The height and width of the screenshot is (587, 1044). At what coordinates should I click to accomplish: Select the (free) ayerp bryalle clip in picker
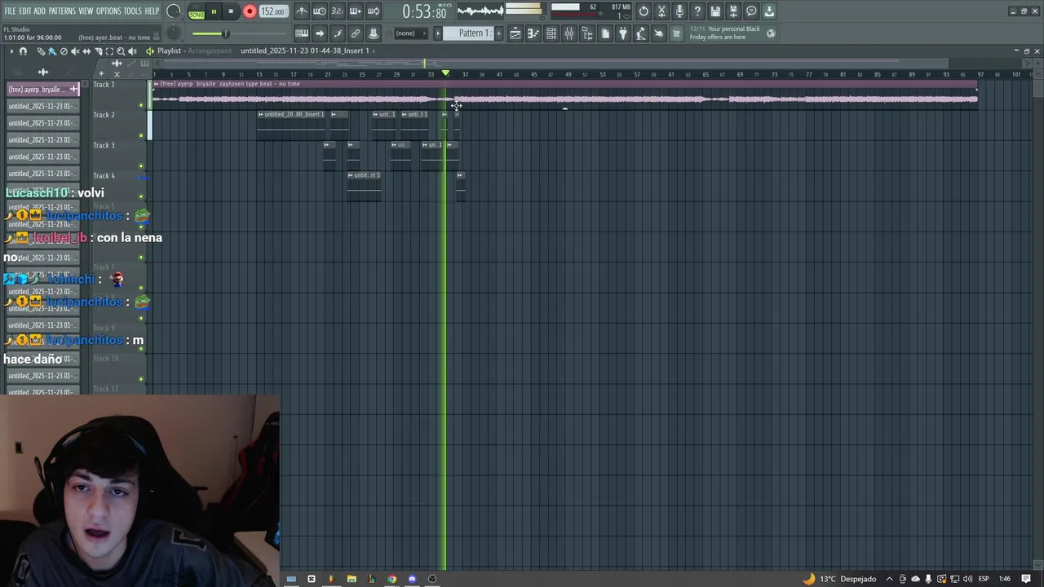(43, 90)
